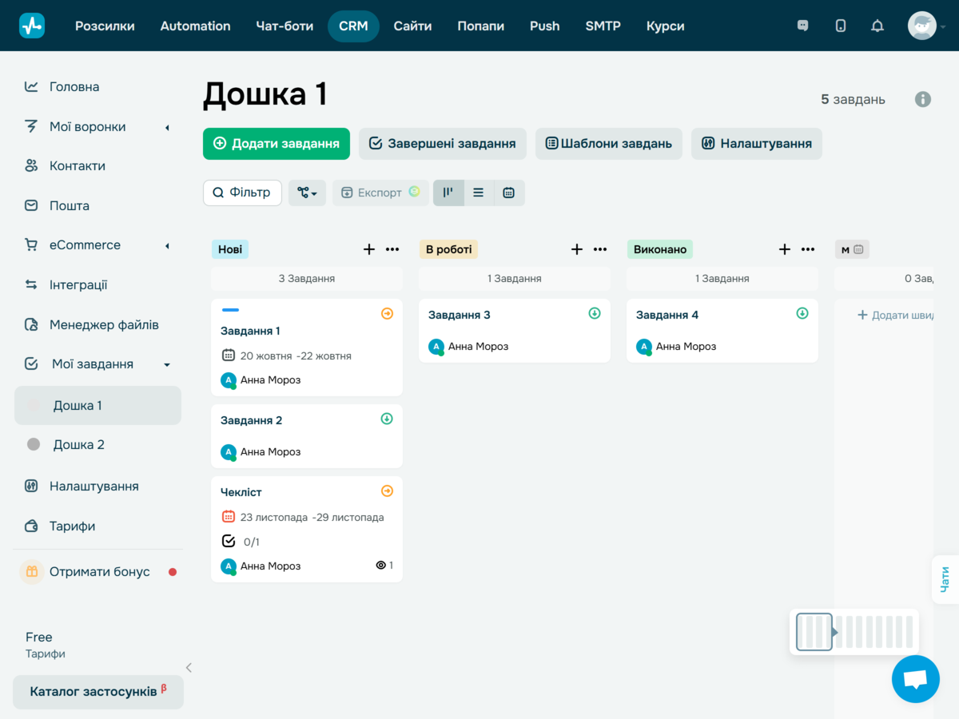Open the profile avatar dropdown

(x=921, y=26)
